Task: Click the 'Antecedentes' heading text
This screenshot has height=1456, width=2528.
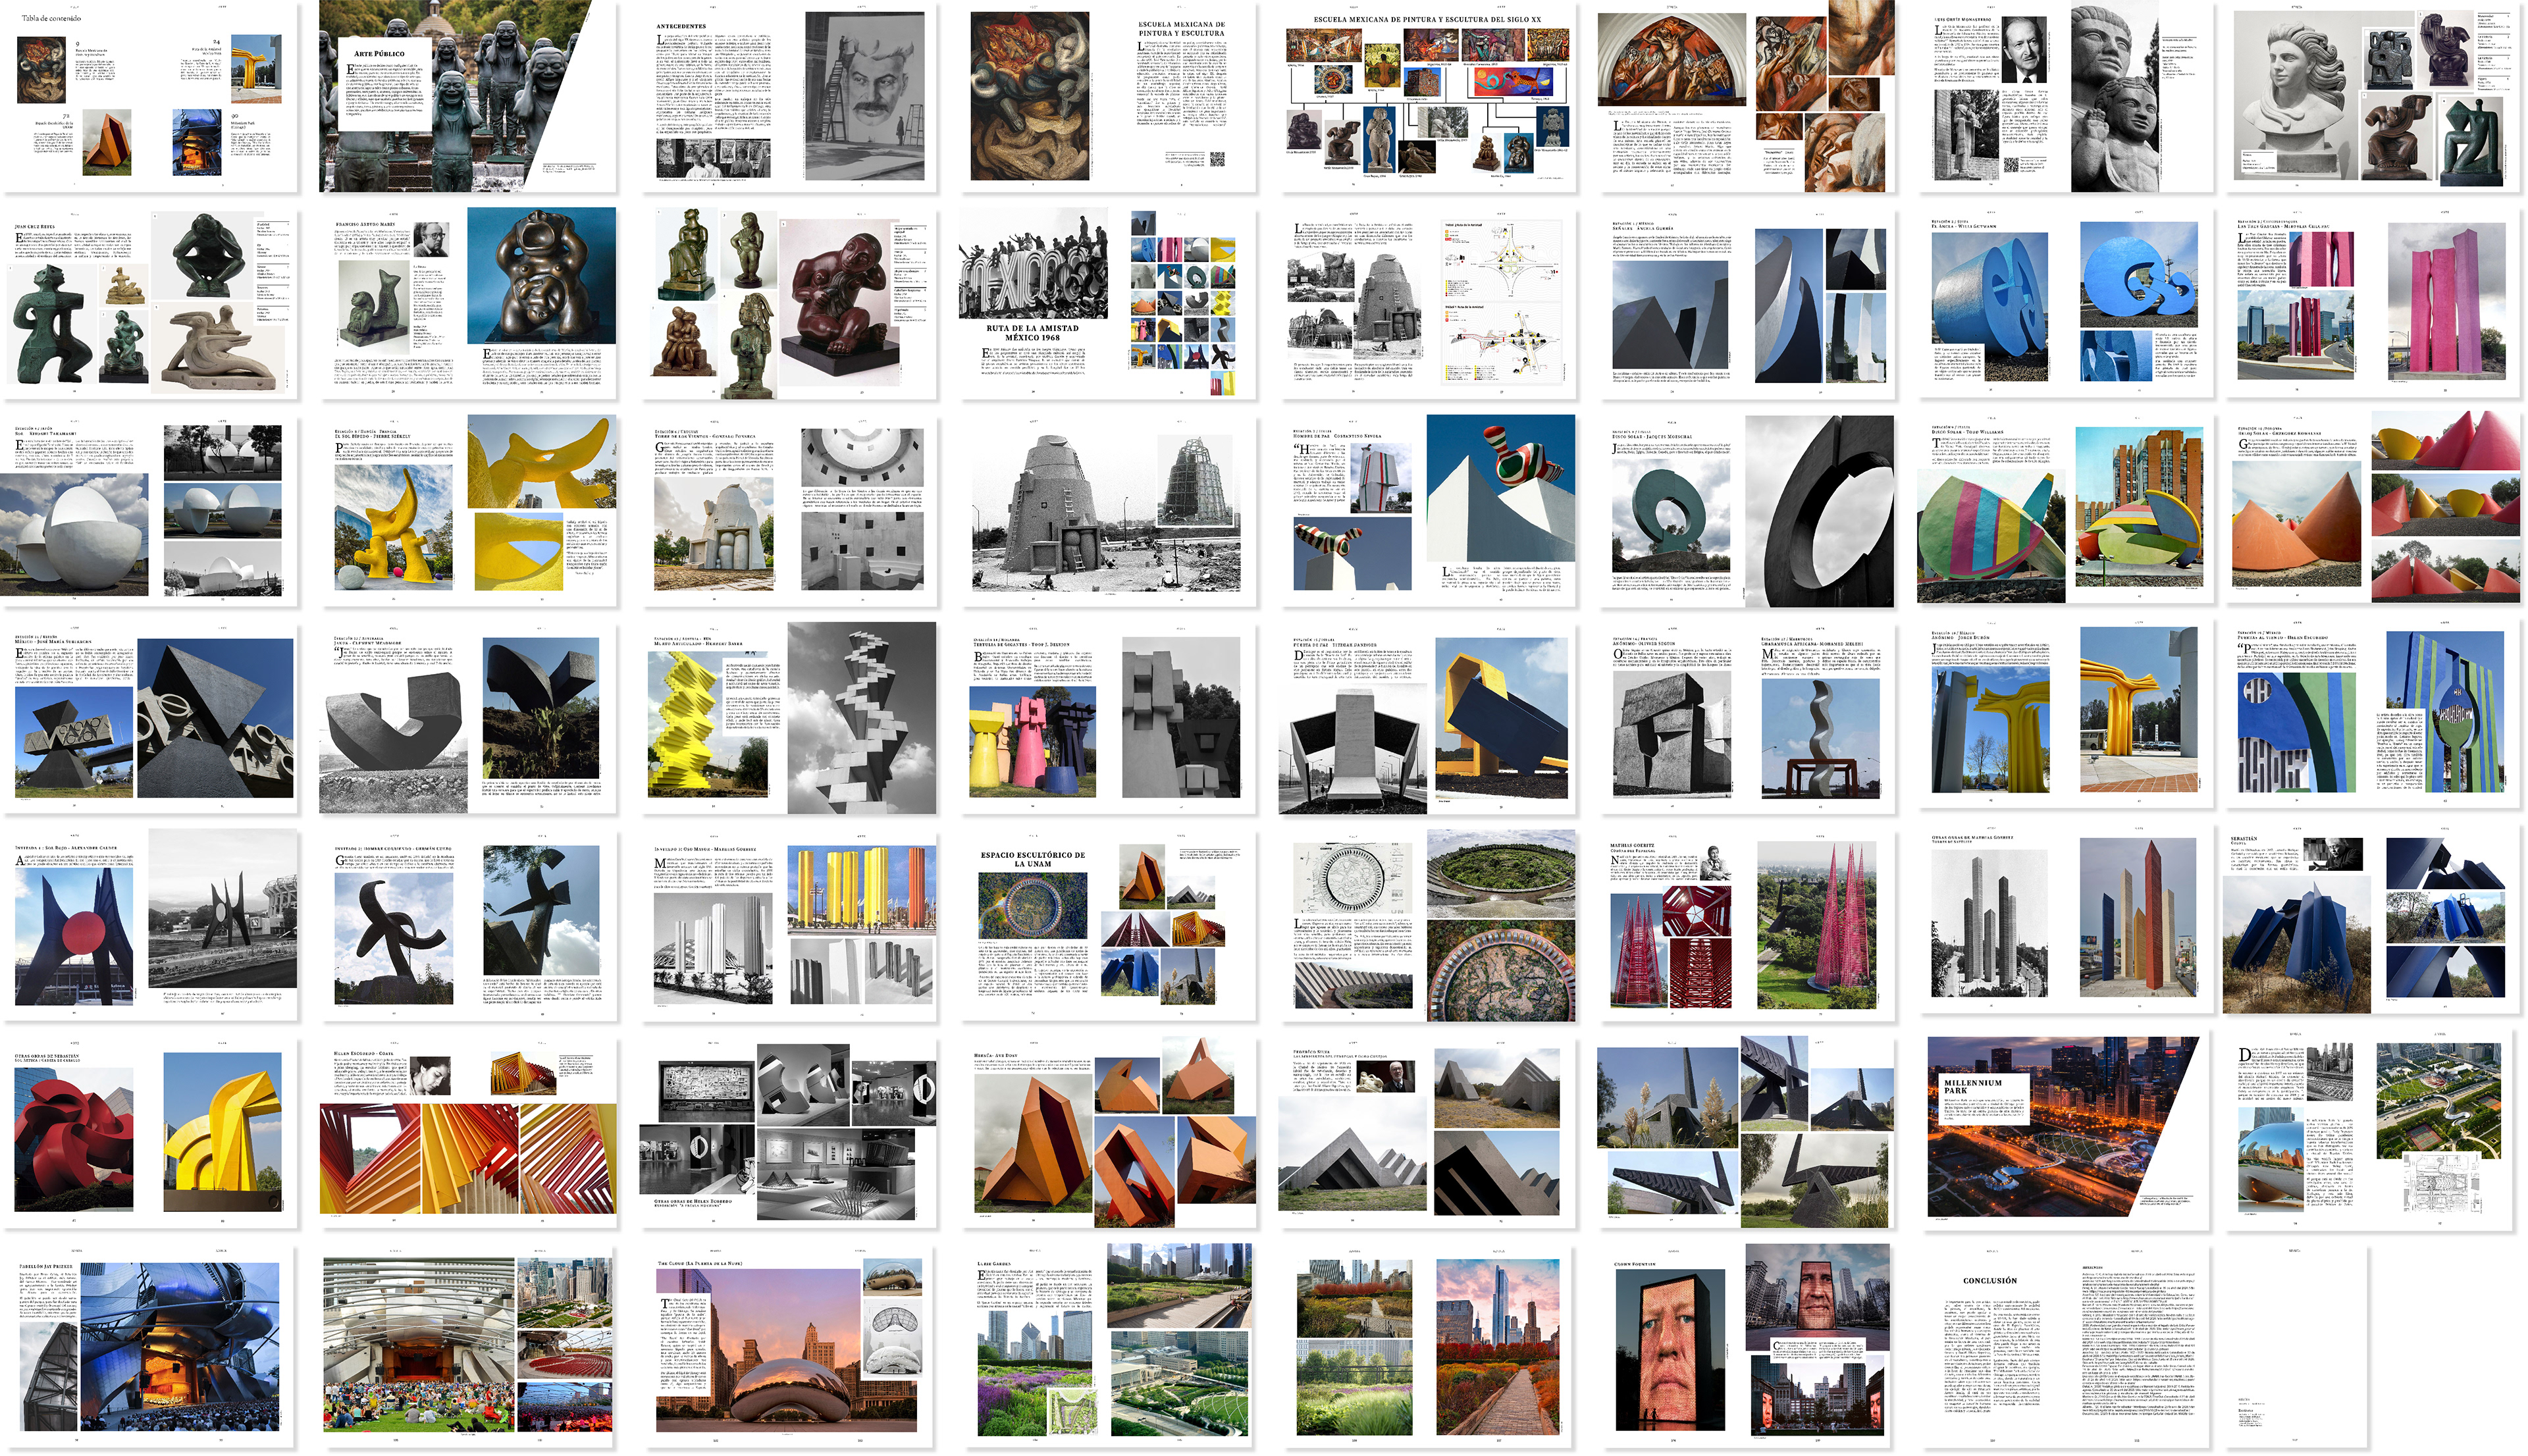Action: tap(681, 26)
